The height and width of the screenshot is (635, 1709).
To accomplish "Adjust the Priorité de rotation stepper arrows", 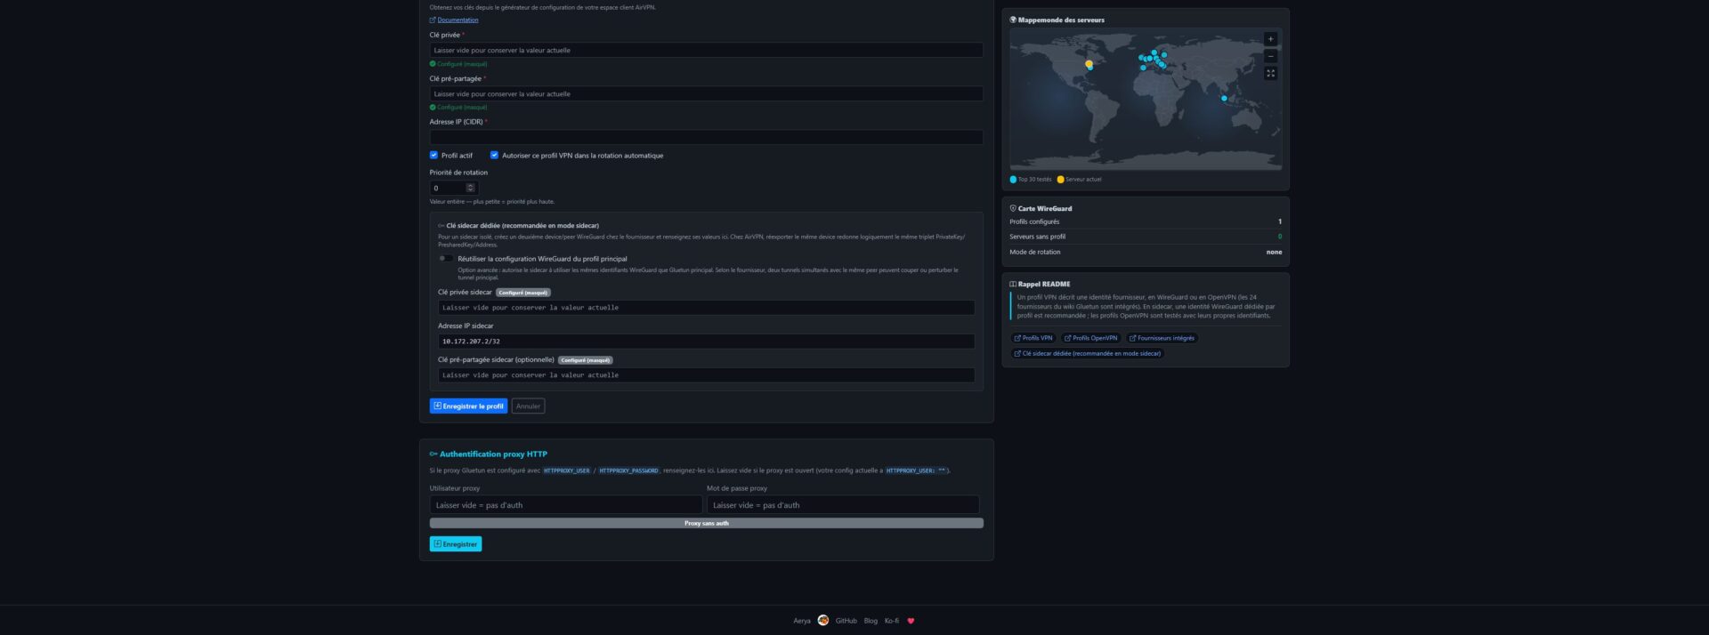I will (x=471, y=188).
